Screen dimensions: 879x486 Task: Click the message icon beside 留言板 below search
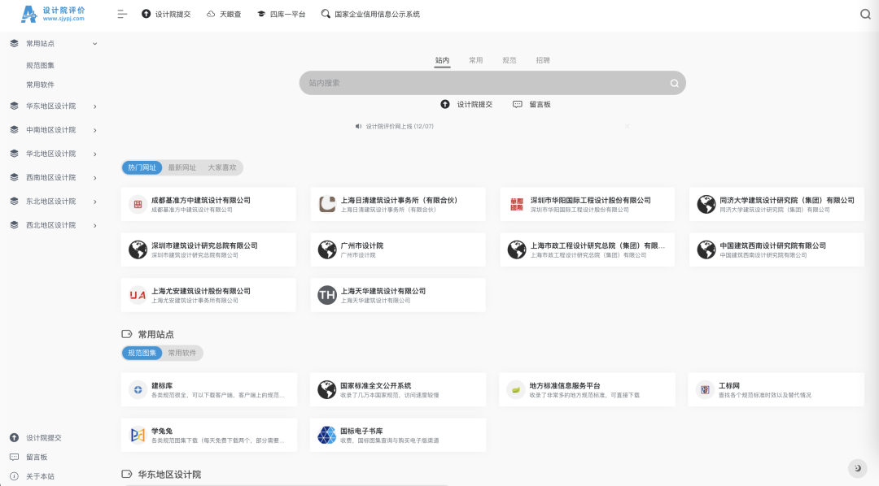(x=518, y=104)
